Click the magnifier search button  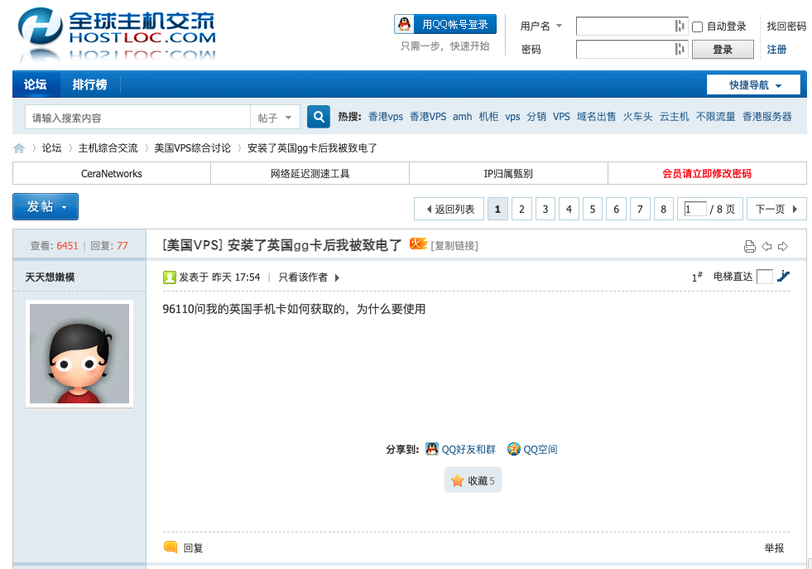[x=319, y=117]
